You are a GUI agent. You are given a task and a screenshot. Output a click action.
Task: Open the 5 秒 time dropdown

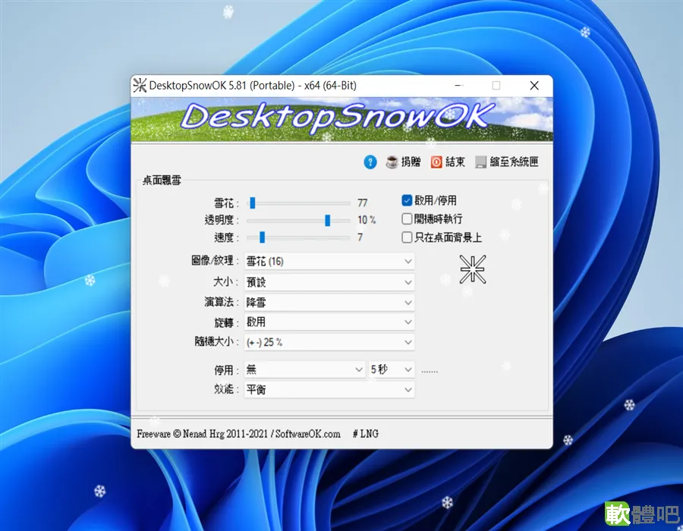pos(391,369)
